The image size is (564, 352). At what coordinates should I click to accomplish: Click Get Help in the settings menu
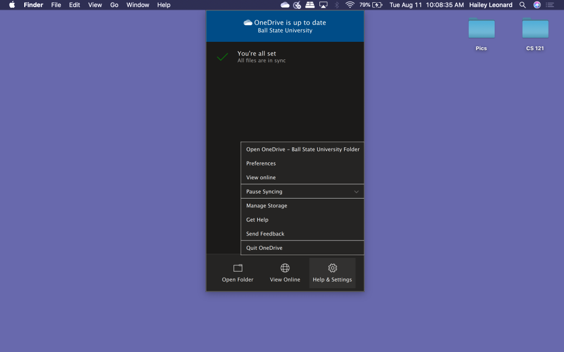(257, 220)
